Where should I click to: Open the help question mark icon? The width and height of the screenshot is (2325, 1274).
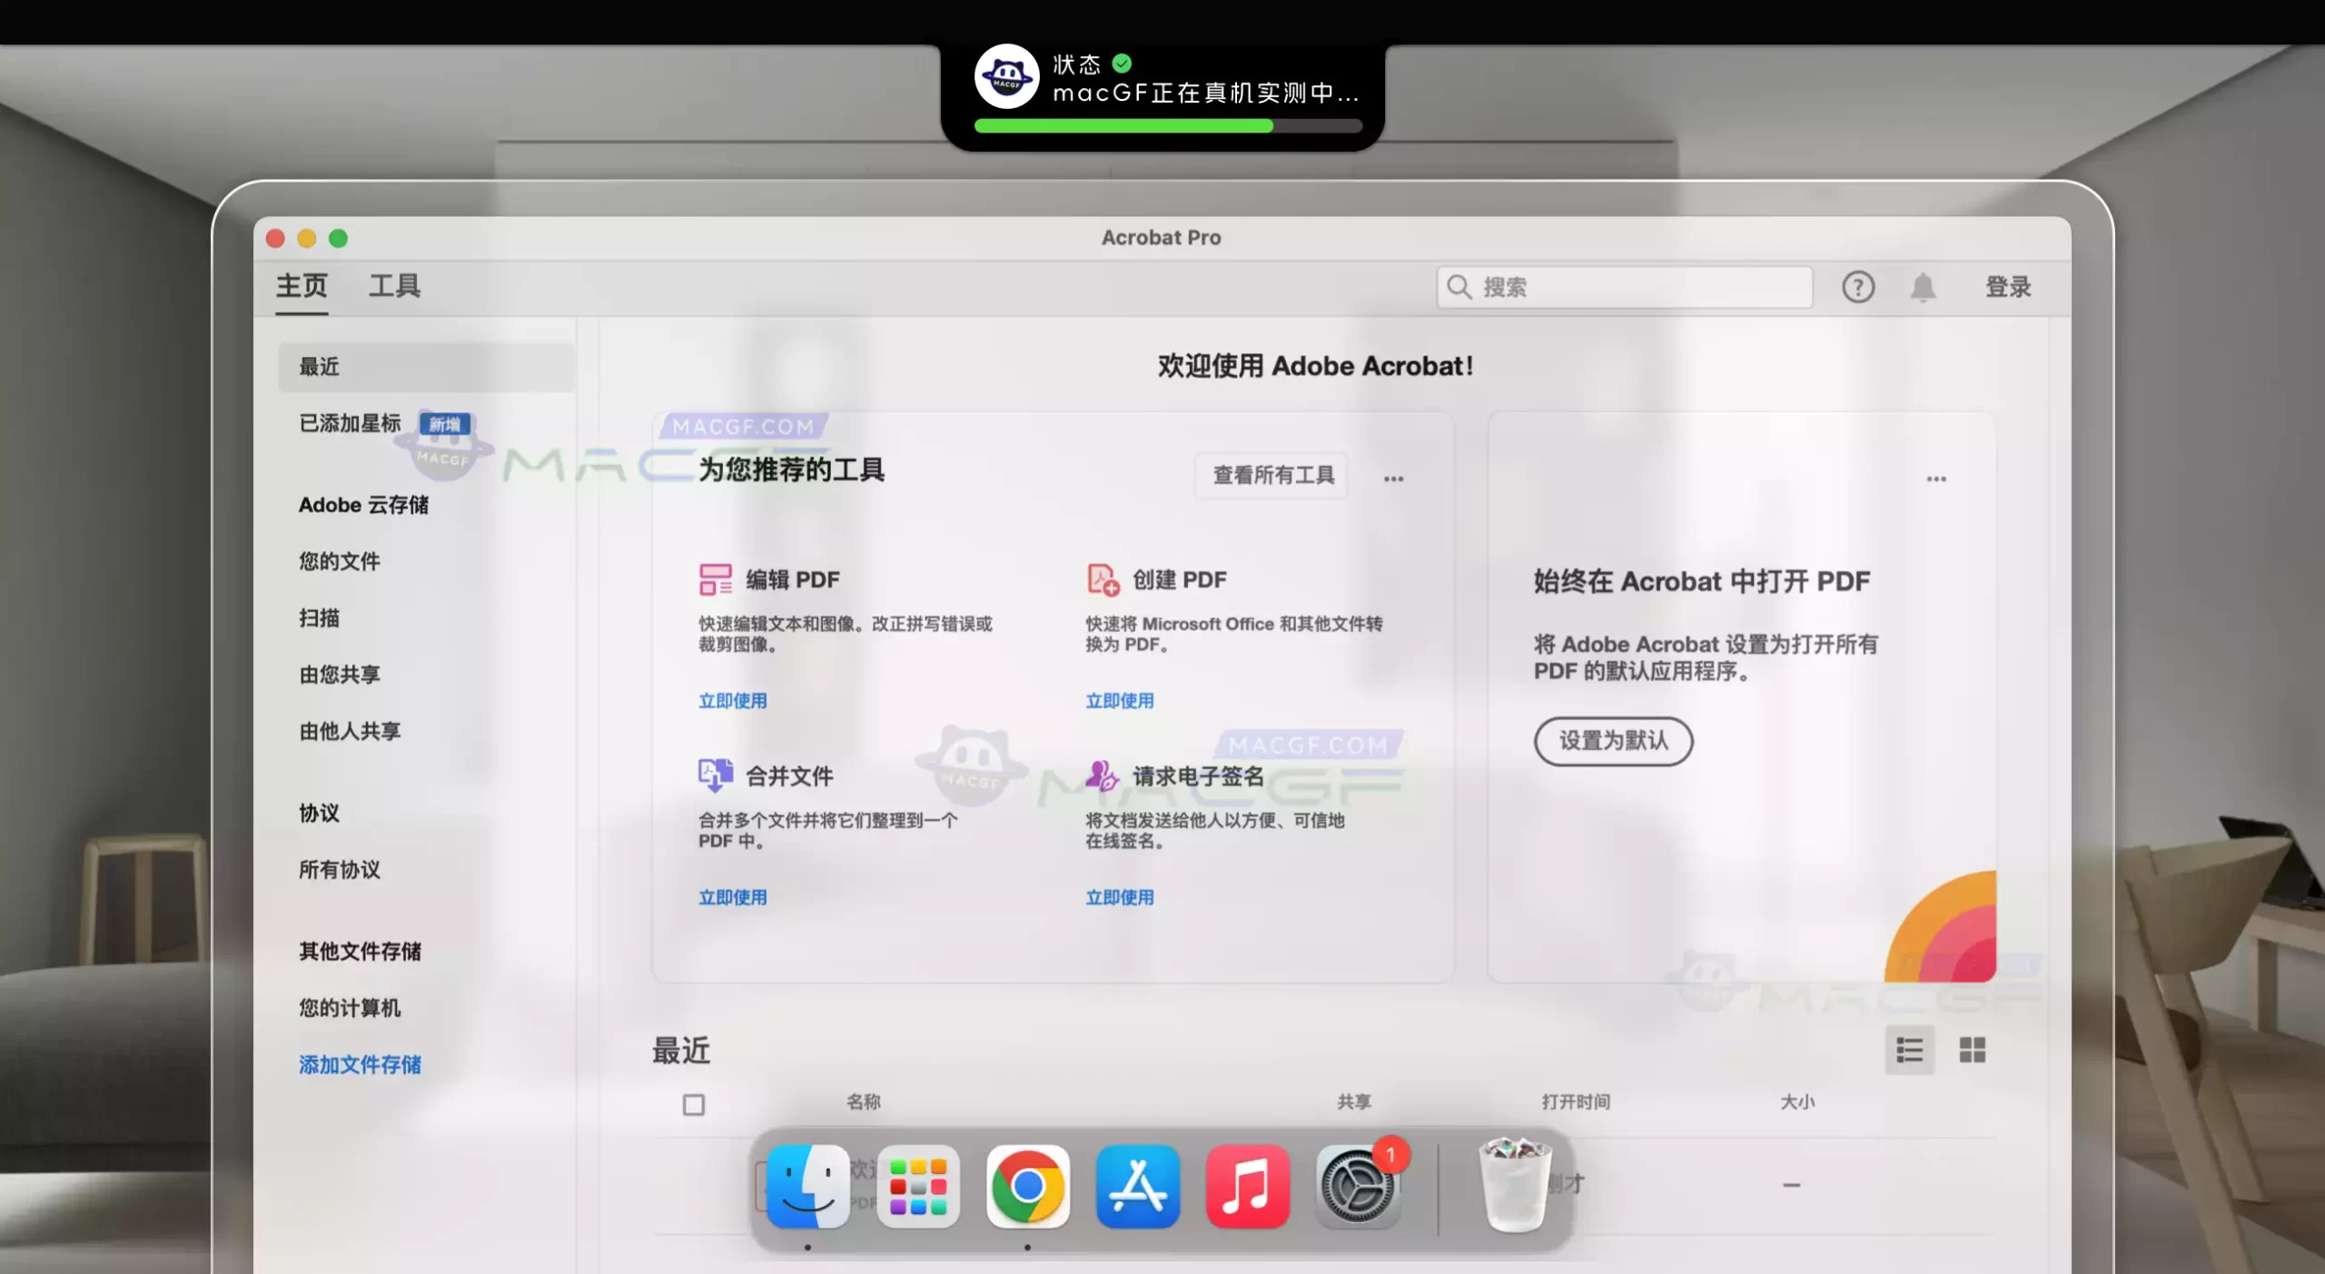[1857, 287]
